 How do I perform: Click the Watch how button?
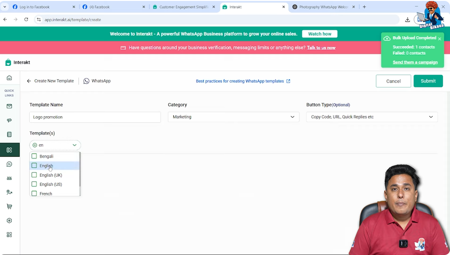click(320, 34)
